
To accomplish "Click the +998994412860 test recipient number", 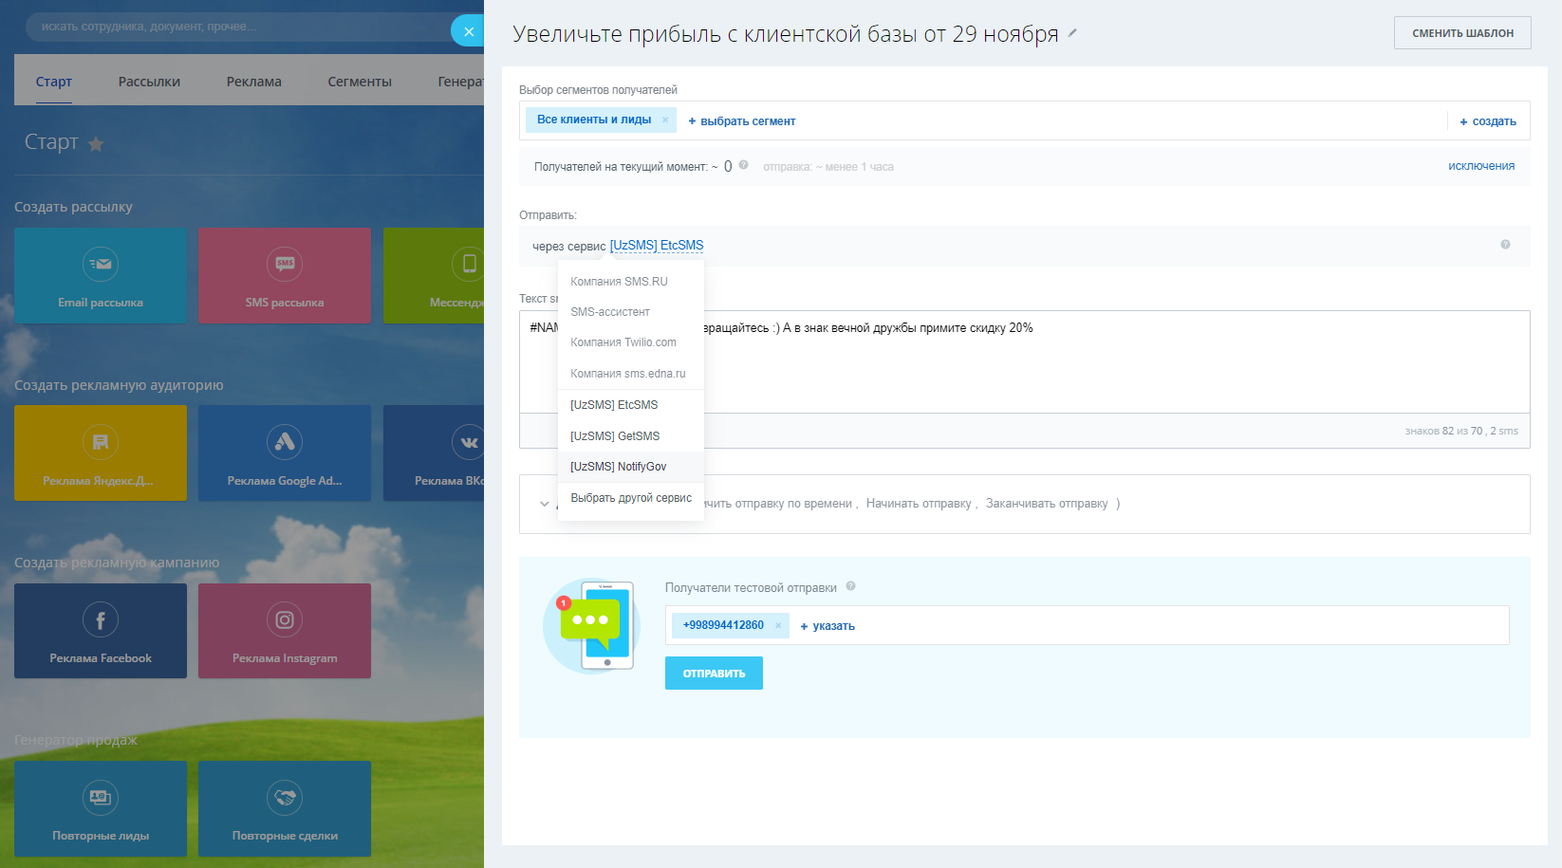I will point(723,625).
